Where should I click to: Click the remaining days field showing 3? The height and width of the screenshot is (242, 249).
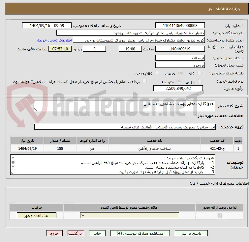[x=94, y=49]
